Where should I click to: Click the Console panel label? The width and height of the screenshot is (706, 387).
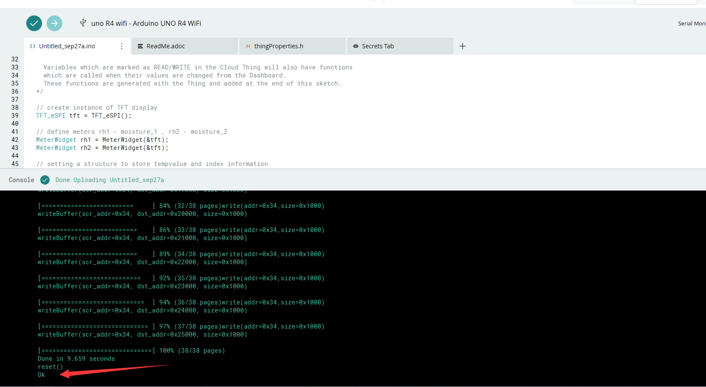22,180
